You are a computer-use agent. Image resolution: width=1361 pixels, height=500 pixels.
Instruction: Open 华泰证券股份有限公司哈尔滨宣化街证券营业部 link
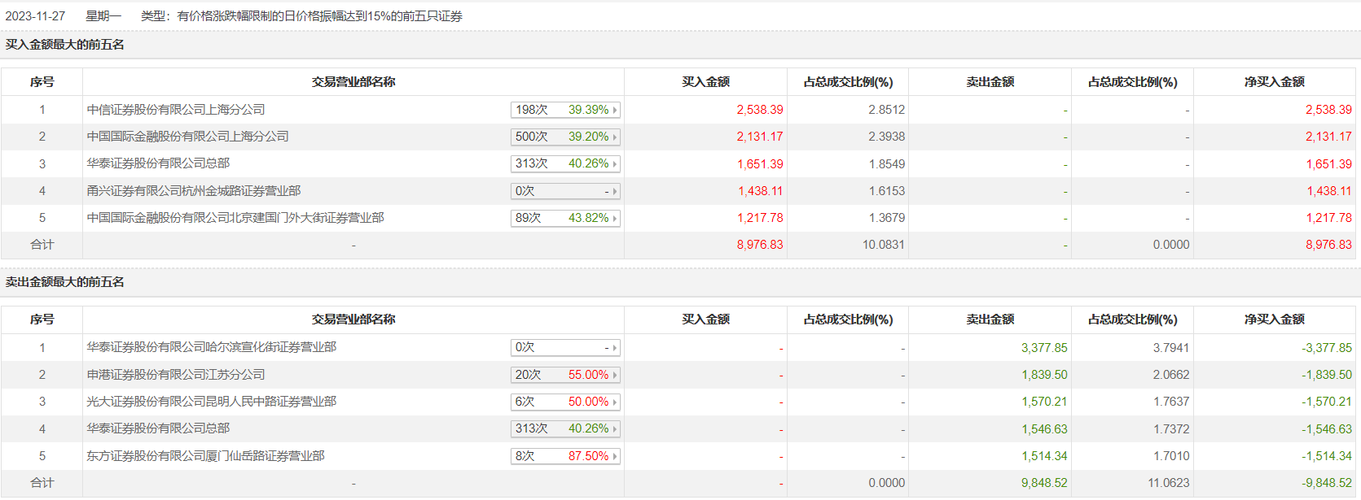212,347
